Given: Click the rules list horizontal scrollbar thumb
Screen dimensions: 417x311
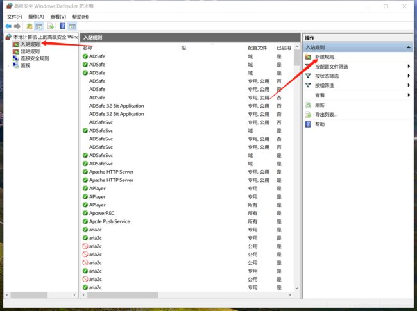Looking at the screenshot, I should click(123, 295).
